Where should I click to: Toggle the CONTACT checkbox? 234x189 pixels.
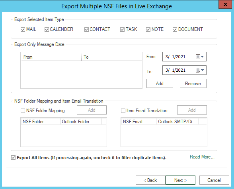coord(87,29)
